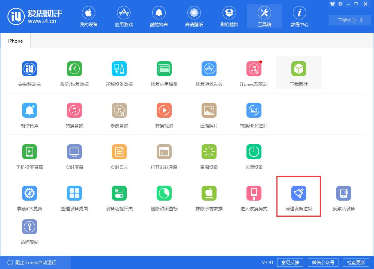Select the 迁移设备数据 migration tool
374x269 pixels.
(x=119, y=73)
